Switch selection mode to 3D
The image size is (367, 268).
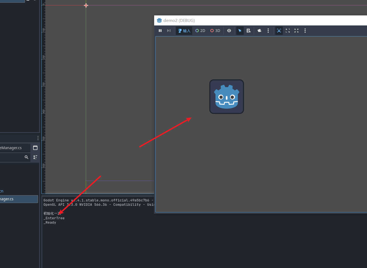pyautogui.click(x=215, y=31)
